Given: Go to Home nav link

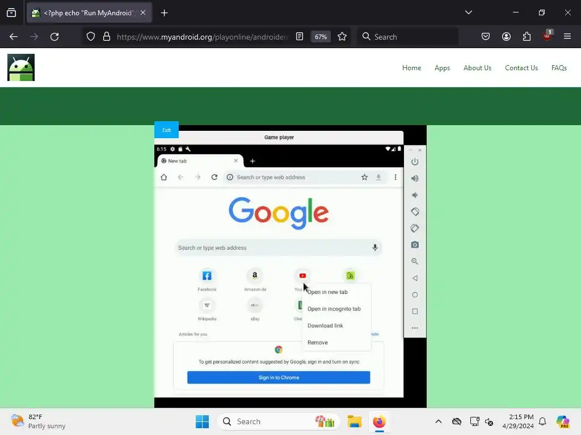Looking at the screenshot, I should [412, 68].
